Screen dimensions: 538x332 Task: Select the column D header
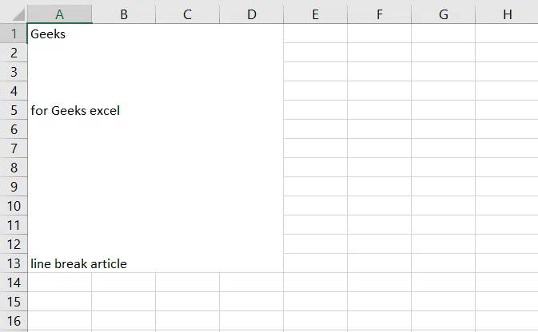tap(251, 14)
